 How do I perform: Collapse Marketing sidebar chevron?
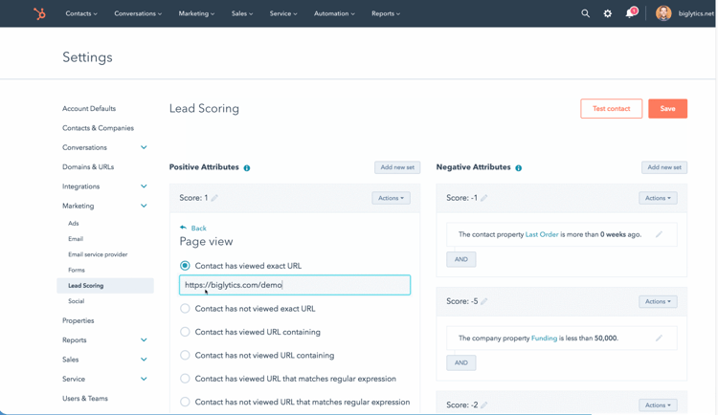(144, 206)
